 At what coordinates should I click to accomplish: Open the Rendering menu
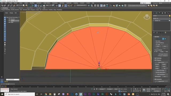tap(55, 3)
